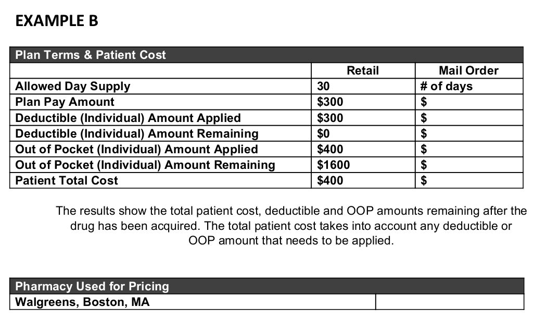Click the Mail Order column header

coord(469,70)
